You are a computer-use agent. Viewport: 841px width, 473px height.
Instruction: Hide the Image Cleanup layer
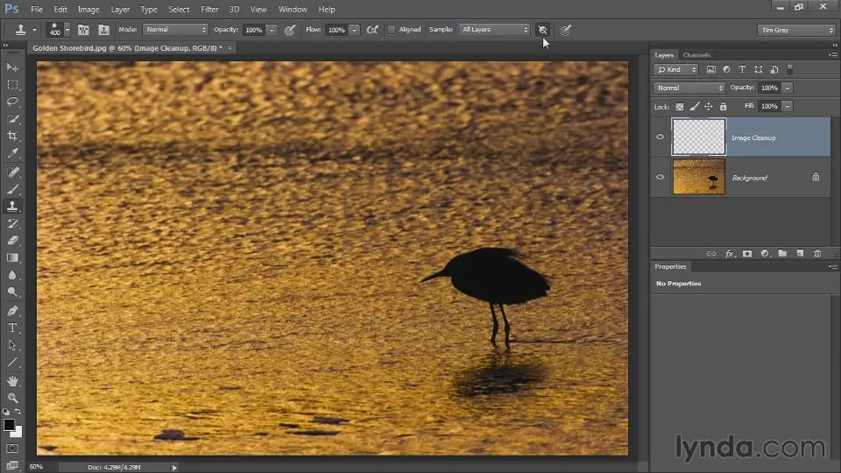661,138
